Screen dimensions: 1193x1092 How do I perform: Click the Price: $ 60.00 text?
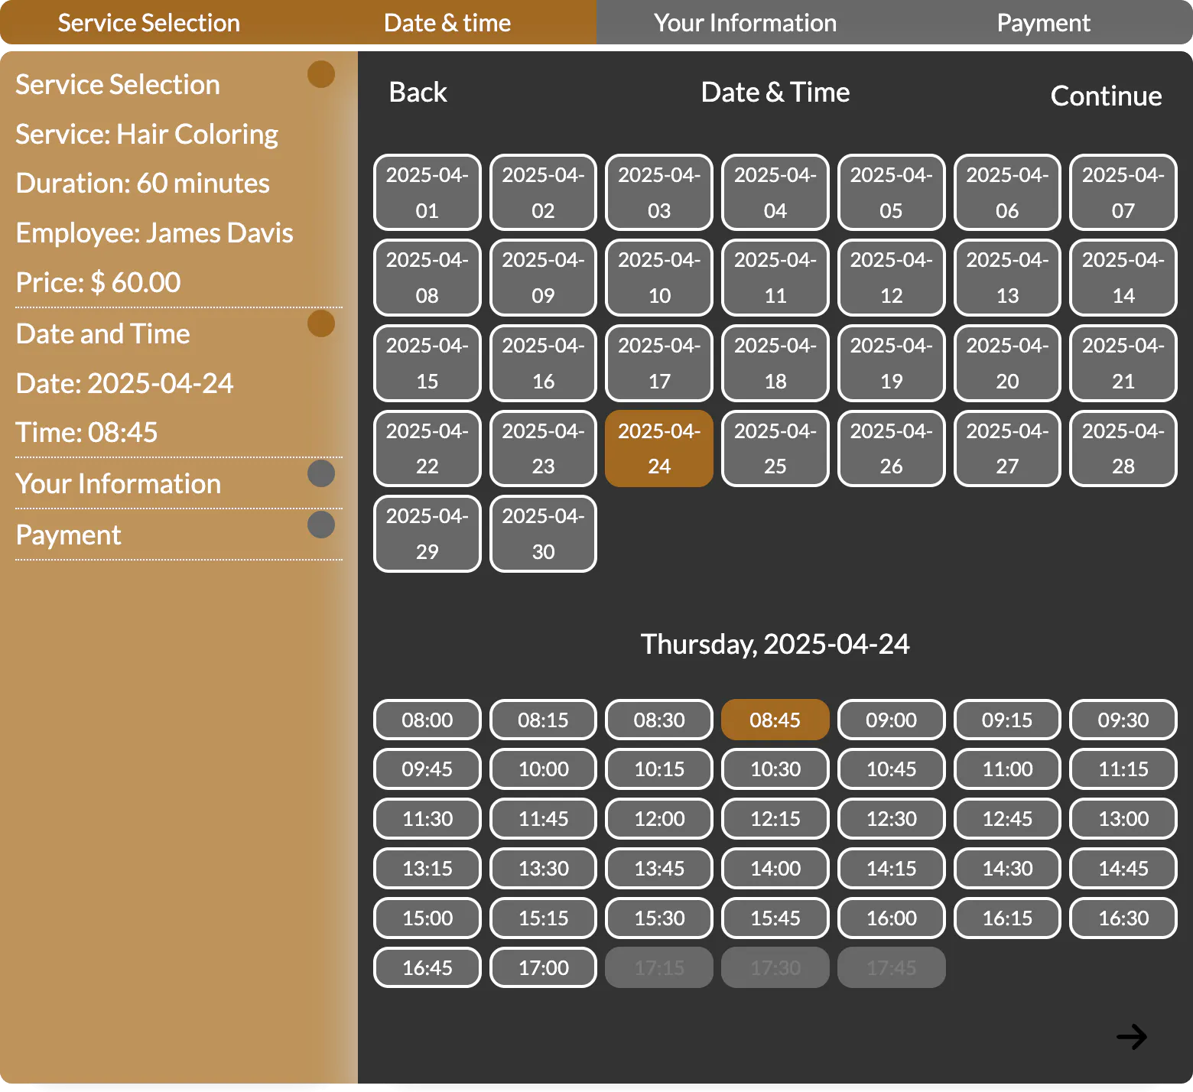click(x=98, y=283)
